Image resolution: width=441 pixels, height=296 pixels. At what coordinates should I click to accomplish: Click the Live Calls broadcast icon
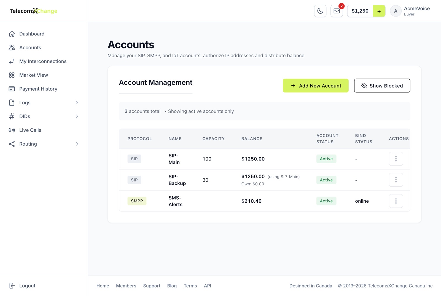(x=12, y=130)
